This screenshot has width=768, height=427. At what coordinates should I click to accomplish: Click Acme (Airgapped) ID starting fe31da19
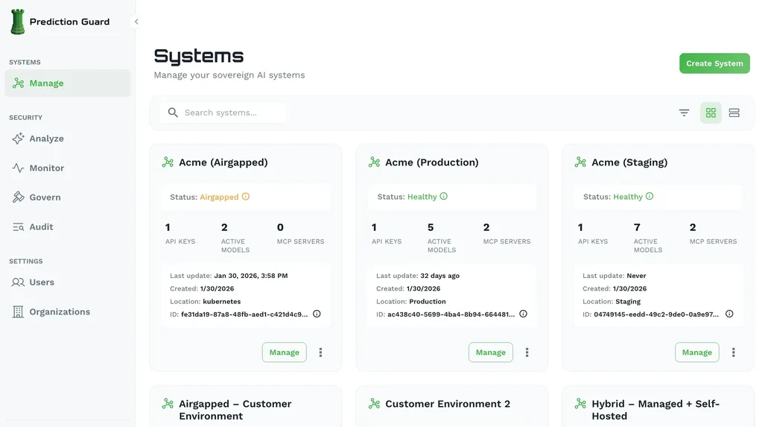[x=244, y=314]
